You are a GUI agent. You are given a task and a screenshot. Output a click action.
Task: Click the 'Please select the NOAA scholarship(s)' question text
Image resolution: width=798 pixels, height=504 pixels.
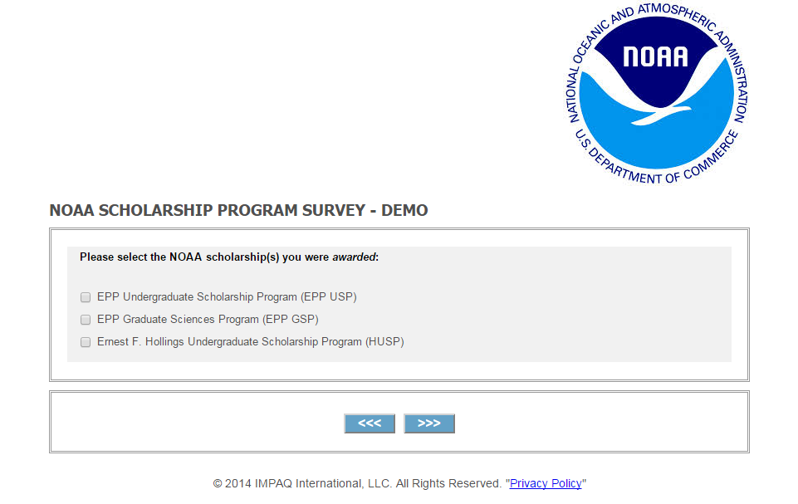point(229,257)
